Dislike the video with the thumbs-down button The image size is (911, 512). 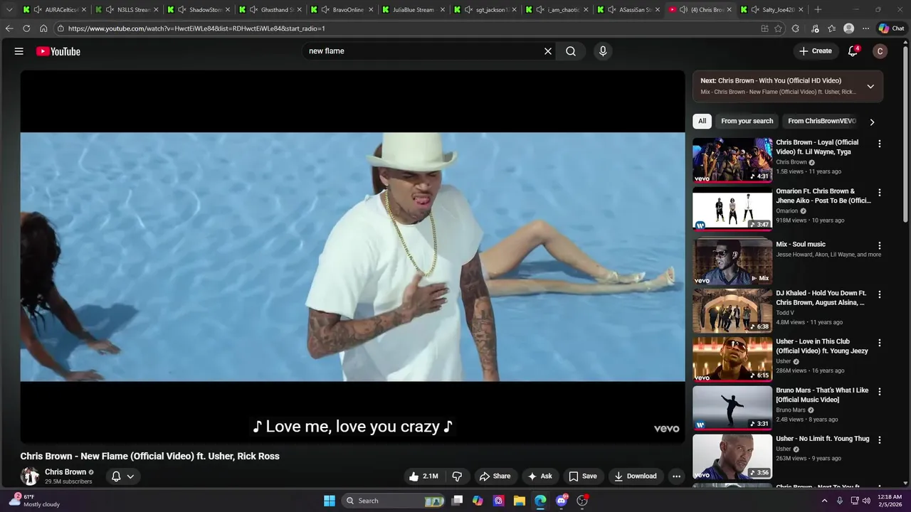pyautogui.click(x=458, y=476)
